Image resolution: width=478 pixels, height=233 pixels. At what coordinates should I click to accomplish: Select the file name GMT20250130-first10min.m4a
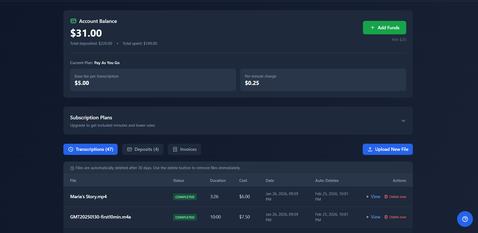tap(100, 217)
